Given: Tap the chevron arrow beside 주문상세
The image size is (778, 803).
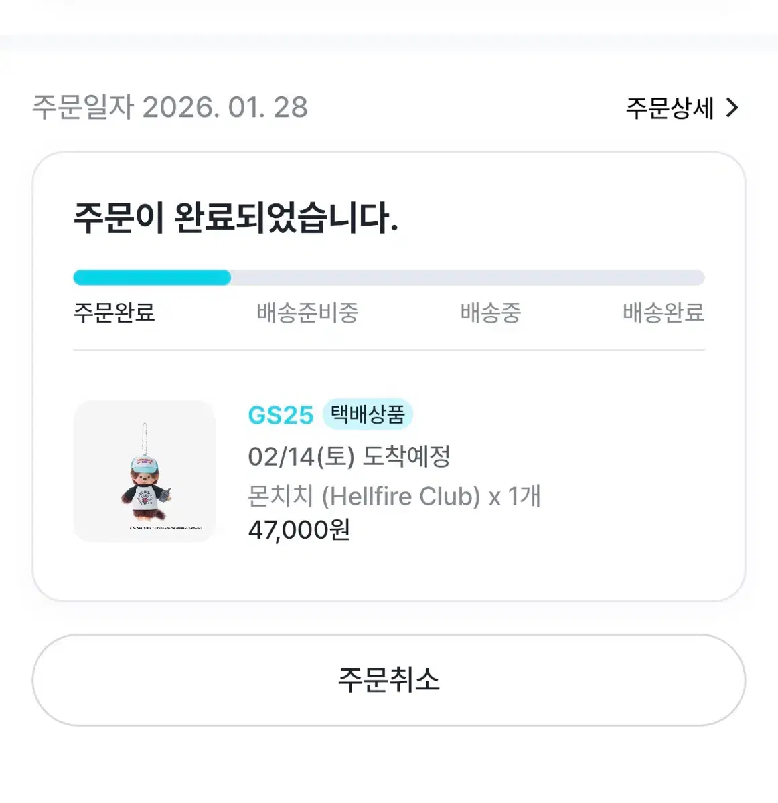Looking at the screenshot, I should [x=732, y=108].
